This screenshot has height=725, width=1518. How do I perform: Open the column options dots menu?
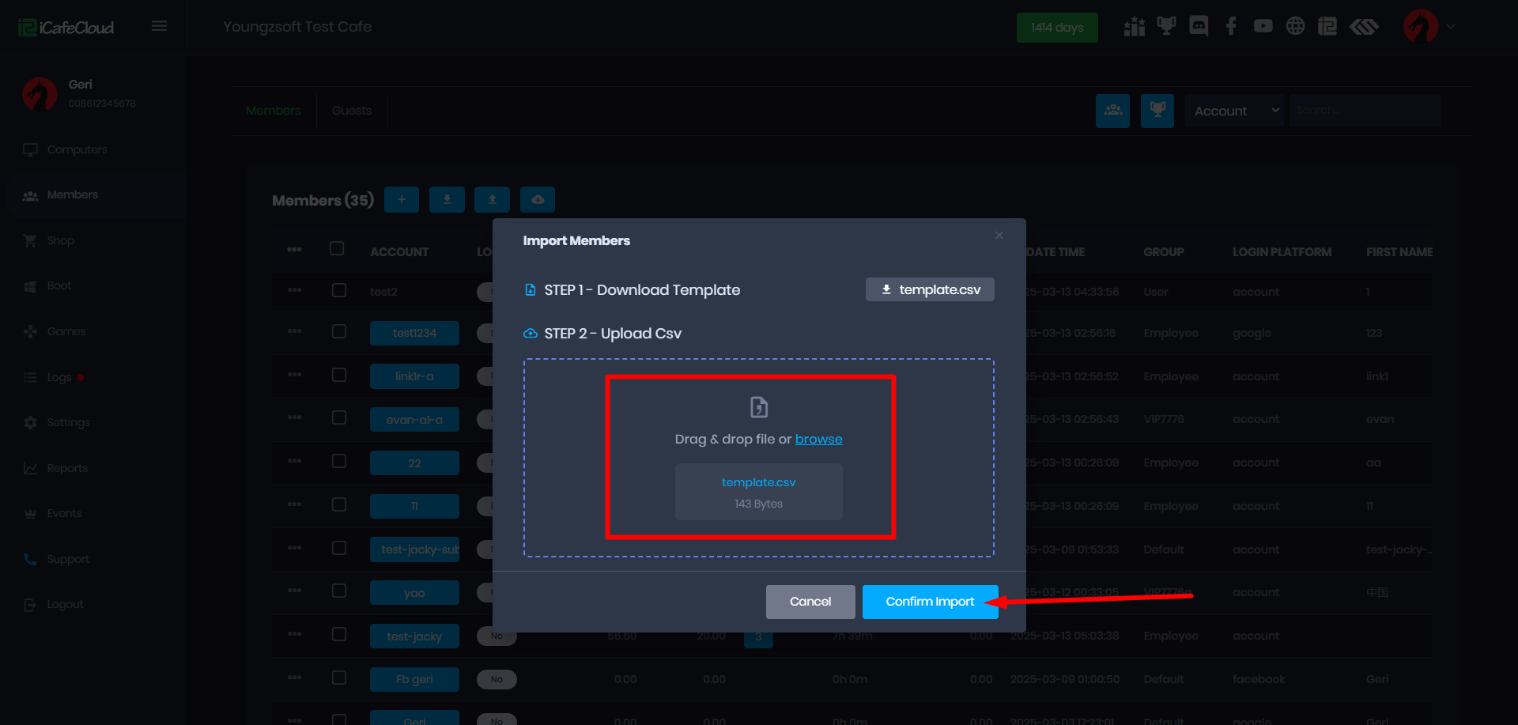[x=294, y=250]
